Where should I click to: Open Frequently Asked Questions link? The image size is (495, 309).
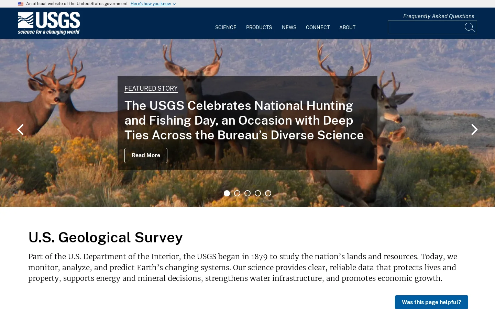pos(439,16)
